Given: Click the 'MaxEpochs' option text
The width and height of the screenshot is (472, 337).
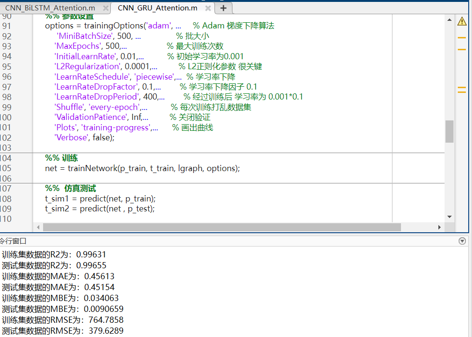Looking at the screenshot, I should tap(78, 46).
